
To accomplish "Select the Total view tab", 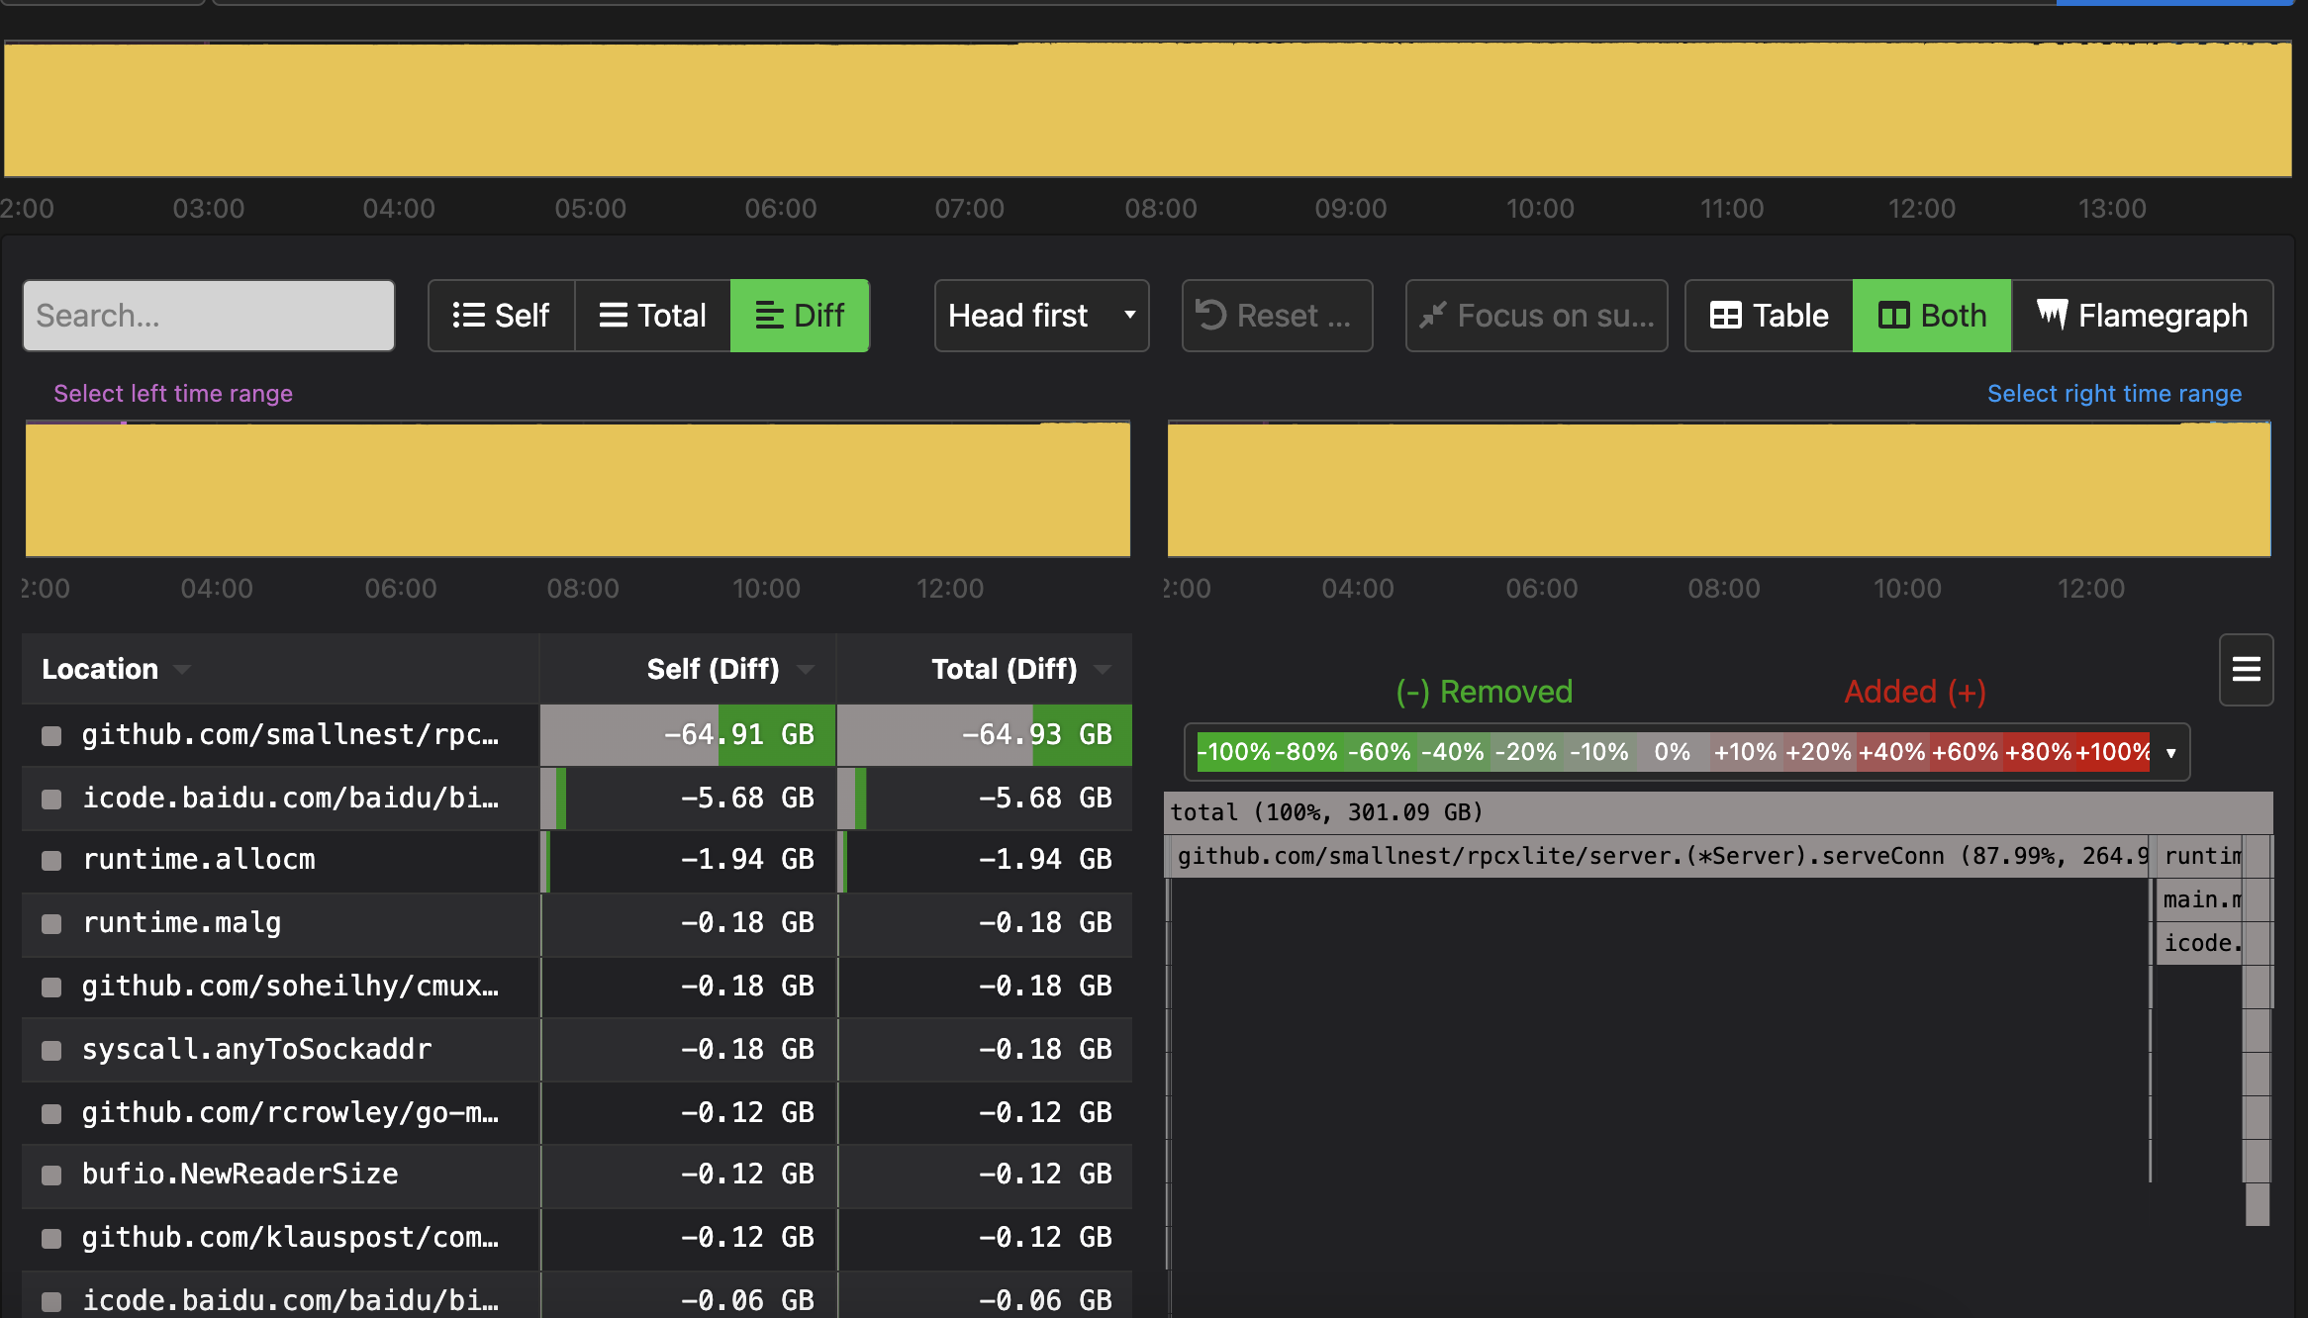I will point(652,316).
